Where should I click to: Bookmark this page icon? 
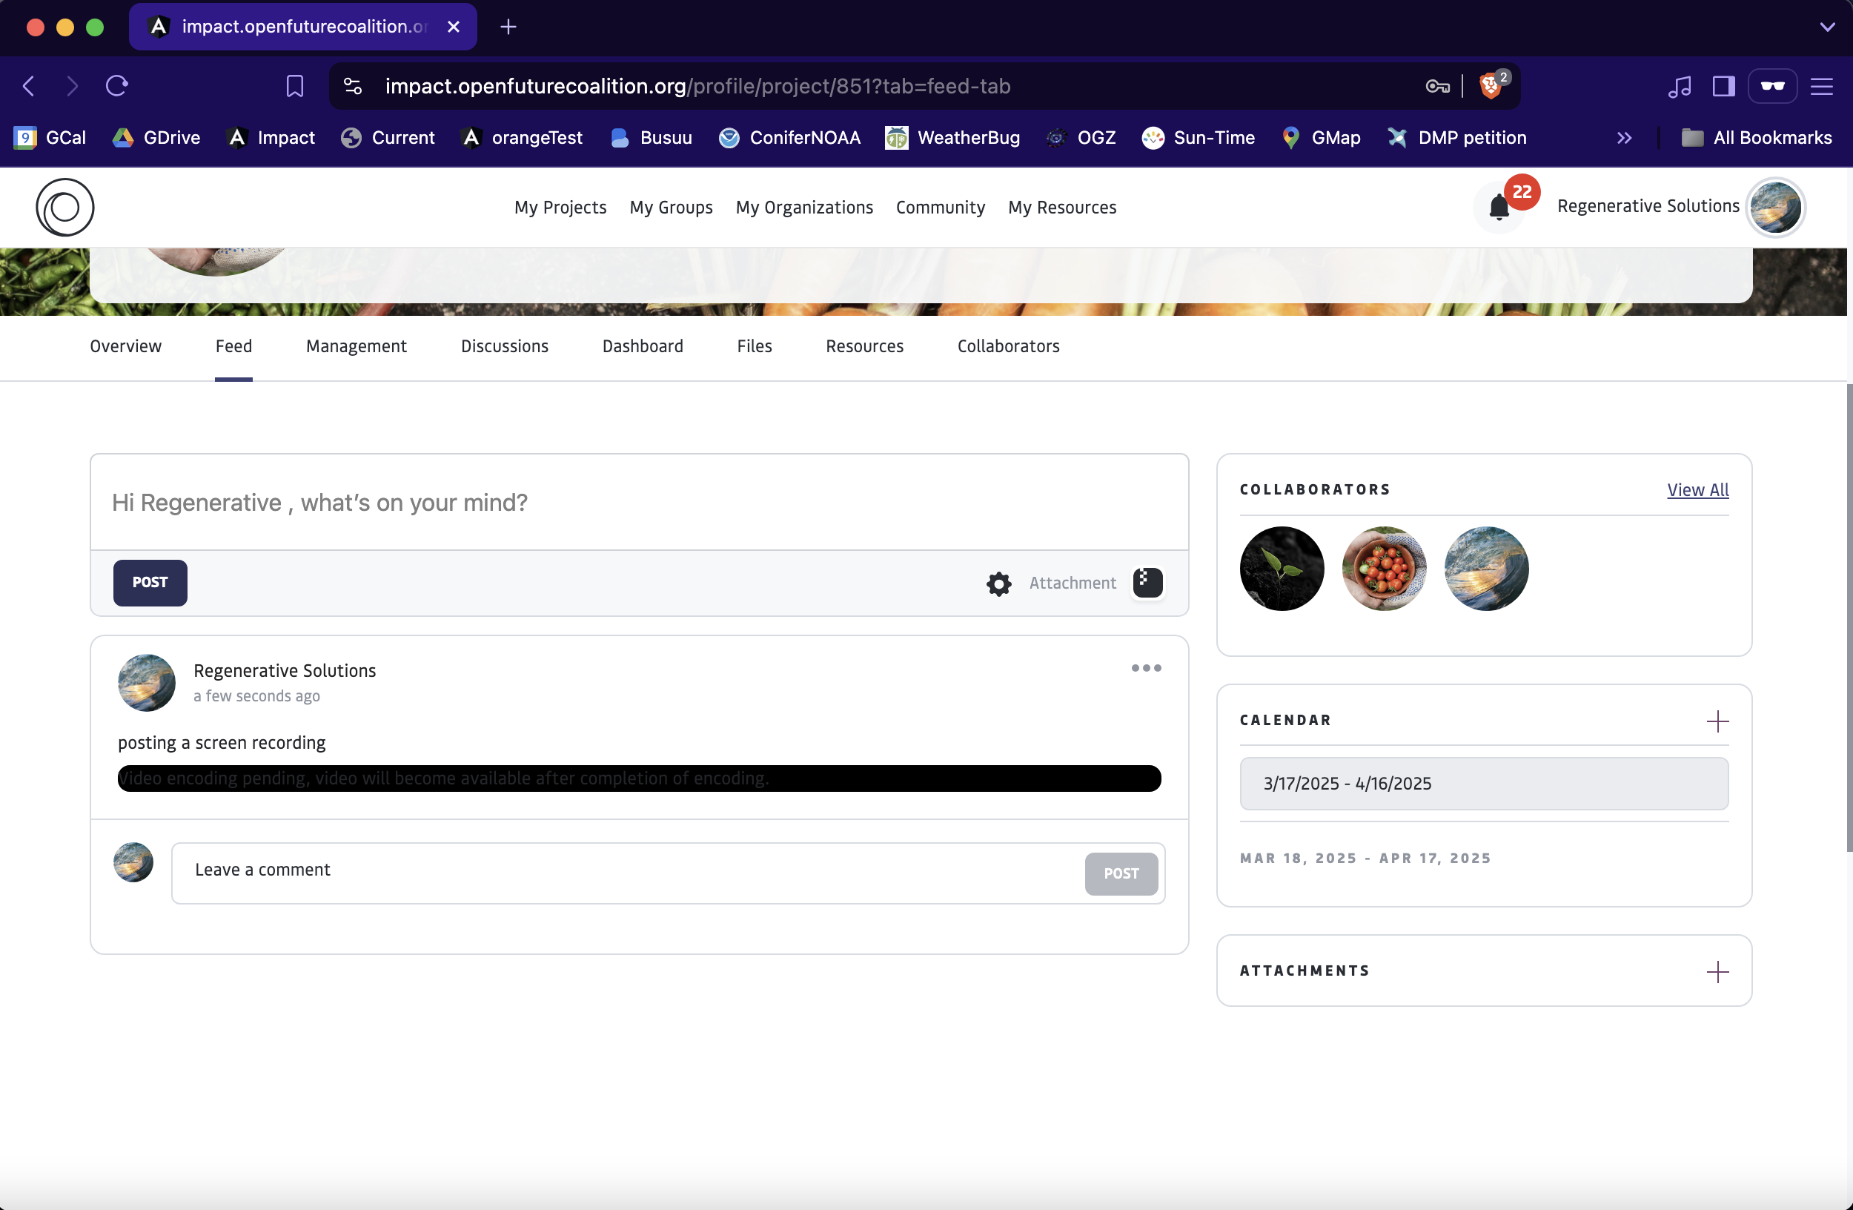[x=294, y=86]
